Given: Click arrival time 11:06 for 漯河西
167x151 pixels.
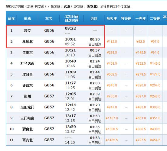Looking at the screenshot, I should click(70, 77).
